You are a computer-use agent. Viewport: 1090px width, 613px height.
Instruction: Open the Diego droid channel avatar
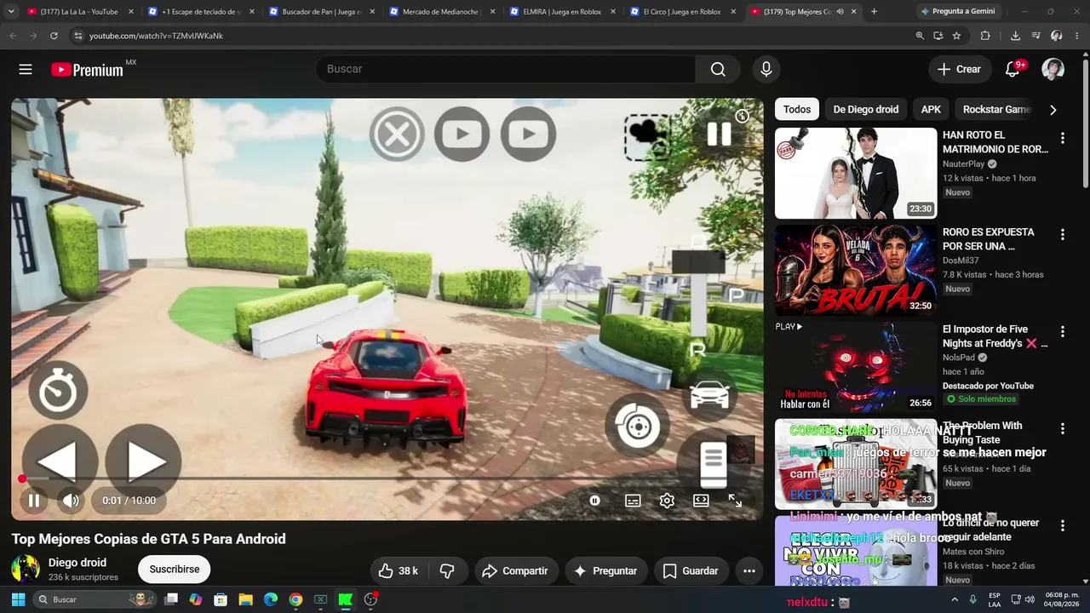(x=26, y=570)
